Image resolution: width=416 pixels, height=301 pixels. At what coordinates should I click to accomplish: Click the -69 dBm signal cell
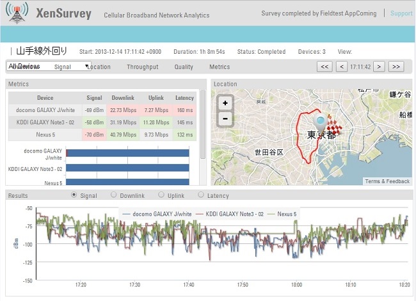tap(94, 110)
